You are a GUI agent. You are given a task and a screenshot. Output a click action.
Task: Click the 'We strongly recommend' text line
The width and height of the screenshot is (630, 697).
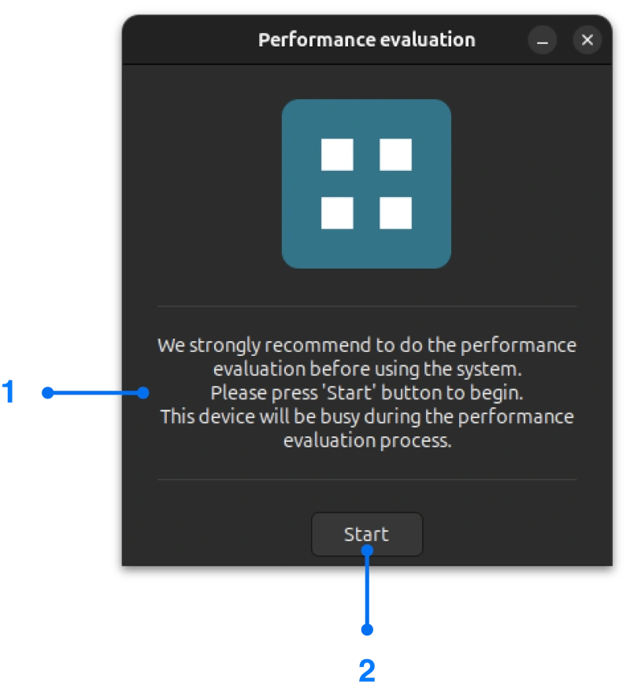coord(366,344)
